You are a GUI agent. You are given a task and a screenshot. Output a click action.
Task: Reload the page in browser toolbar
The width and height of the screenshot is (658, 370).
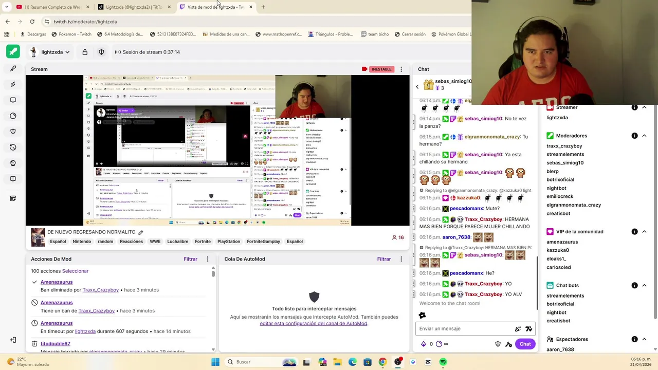point(32,22)
